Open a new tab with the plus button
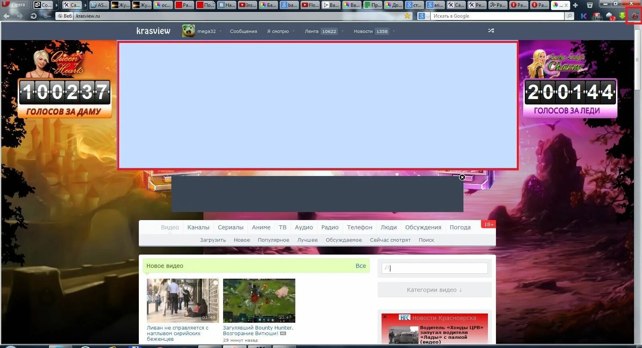Screen dimensions: 642x348 (x=575, y=5)
